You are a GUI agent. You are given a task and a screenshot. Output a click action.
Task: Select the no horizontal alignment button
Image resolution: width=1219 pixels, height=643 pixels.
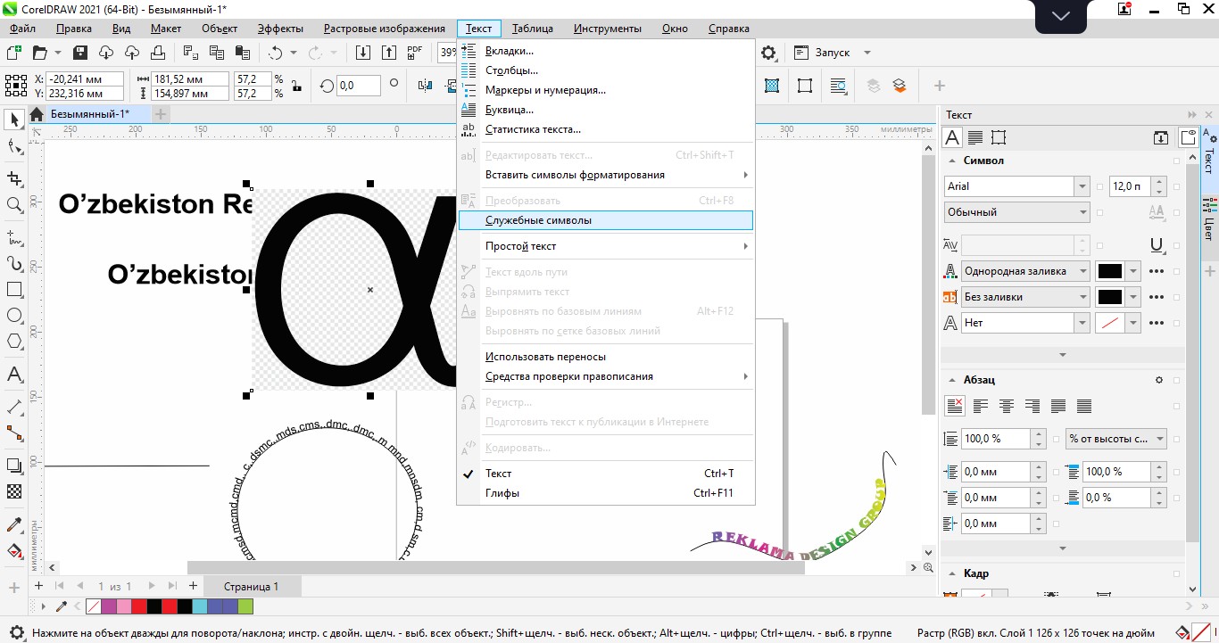point(955,406)
